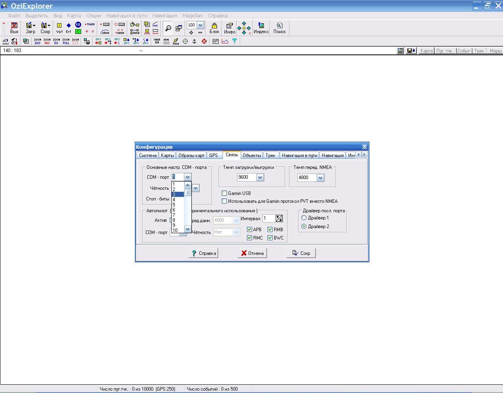Click the Поиск search icon
This screenshot has width=503, height=393.
tap(280, 28)
